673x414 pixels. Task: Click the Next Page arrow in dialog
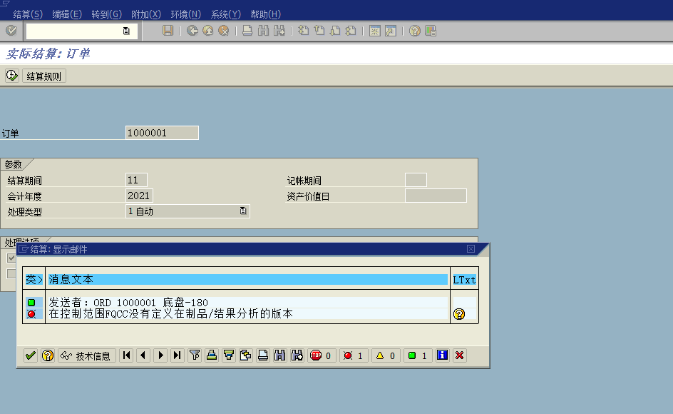point(160,355)
